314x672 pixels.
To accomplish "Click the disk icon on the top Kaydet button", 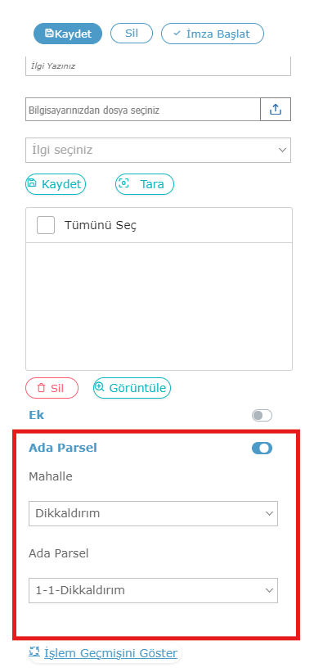I will 49,34.
